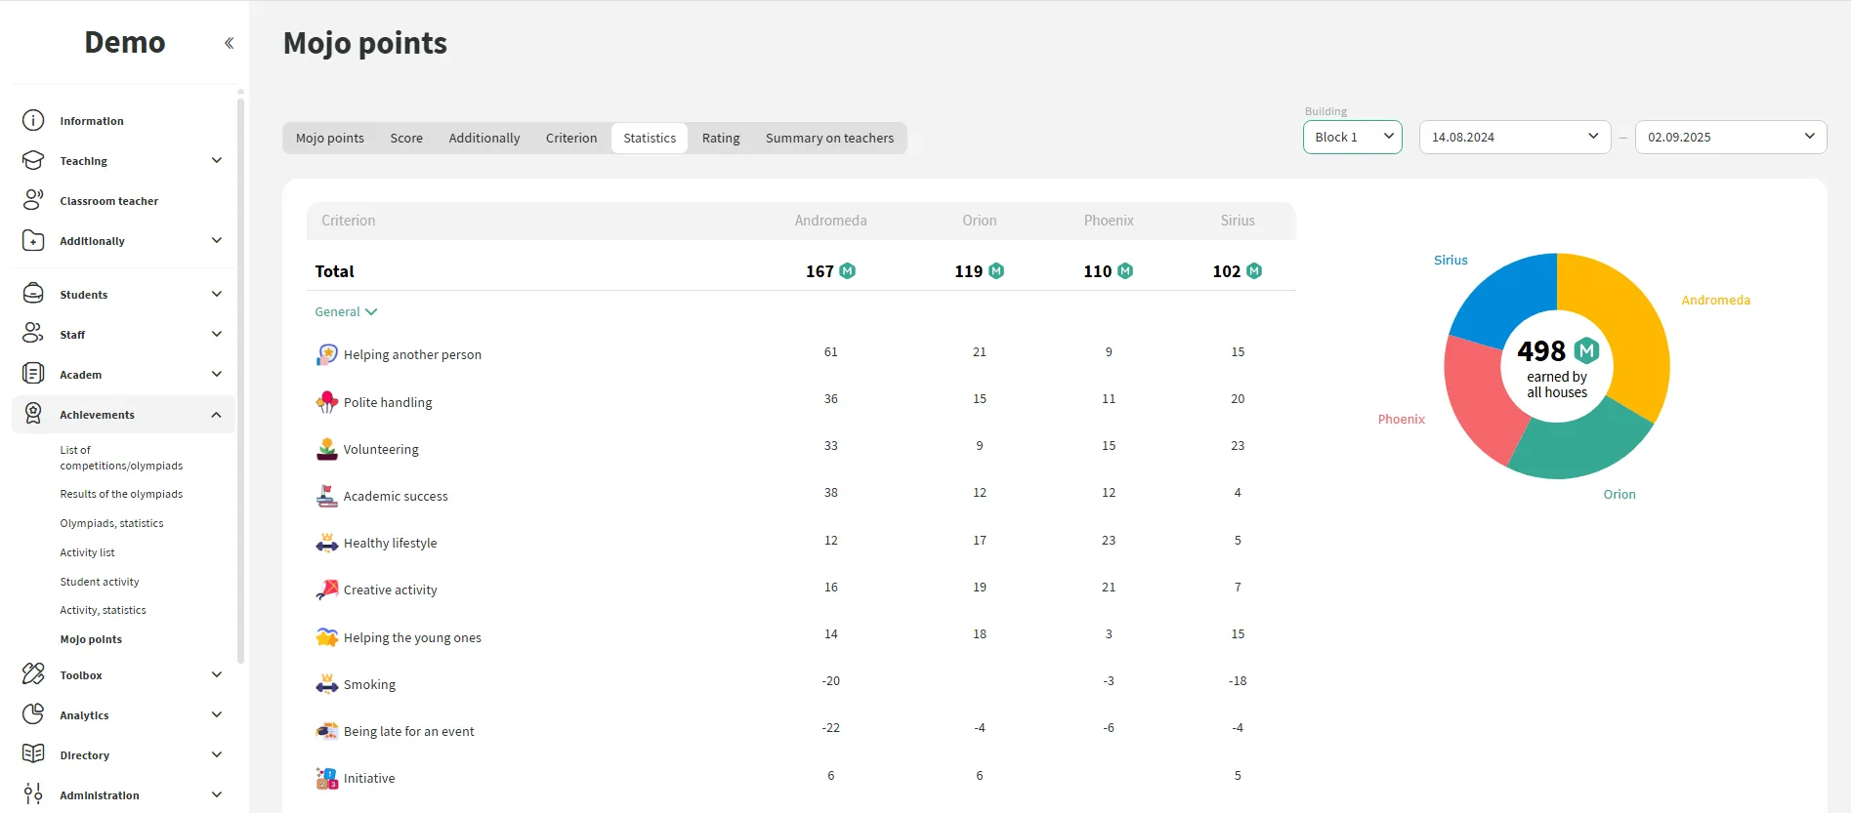The height and width of the screenshot is (813, 1851).
Task: Click the Mojo coin icon beside Andromeda total
Action: pyautogui.click(x=848, y=271)
